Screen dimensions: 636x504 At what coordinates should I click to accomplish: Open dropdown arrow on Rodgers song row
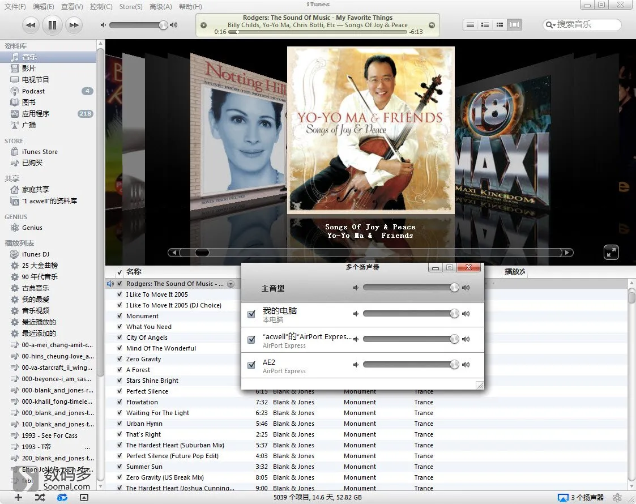click(x=231, y=284)
